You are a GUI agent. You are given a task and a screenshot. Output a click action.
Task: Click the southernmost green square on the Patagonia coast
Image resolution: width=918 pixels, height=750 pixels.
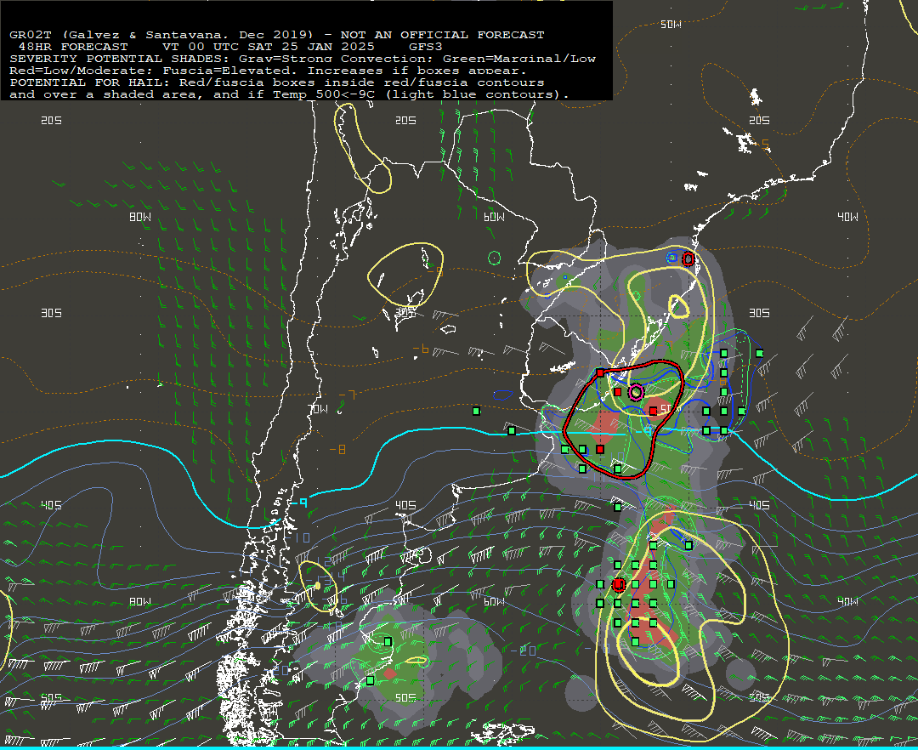[370, 680]
